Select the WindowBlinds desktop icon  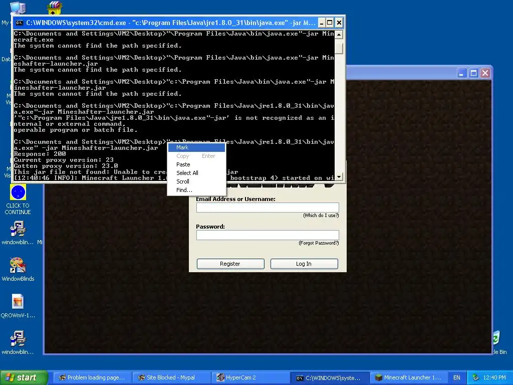[x=18, y=269]
